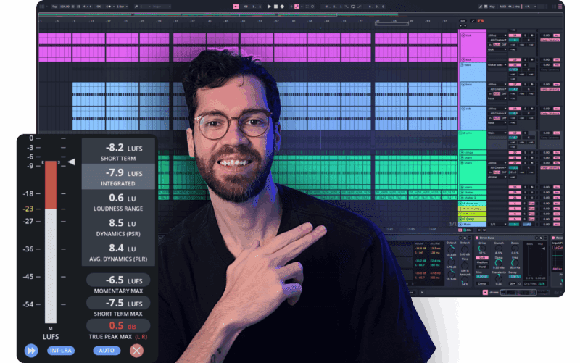Screen dimensions: 580x363
Task: Click the 0.6 LU Loudness Range reading
Action: coord(118,202)
